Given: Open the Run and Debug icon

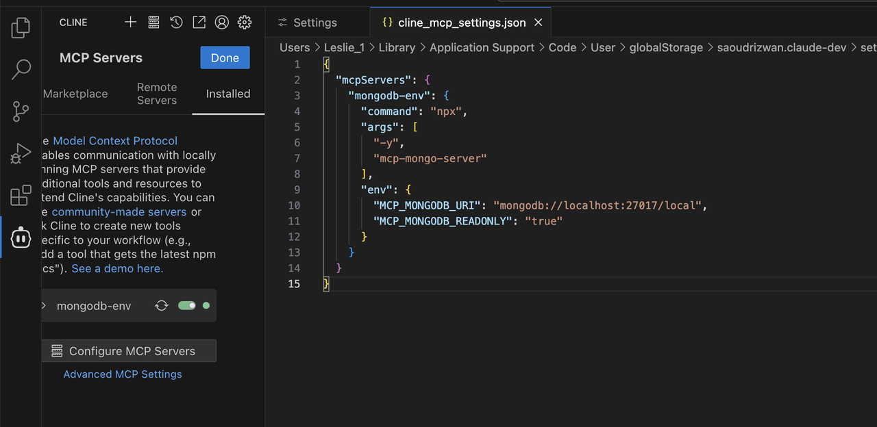Looking at the screenshot, I should pyautogui.click(x=21, y=153).
